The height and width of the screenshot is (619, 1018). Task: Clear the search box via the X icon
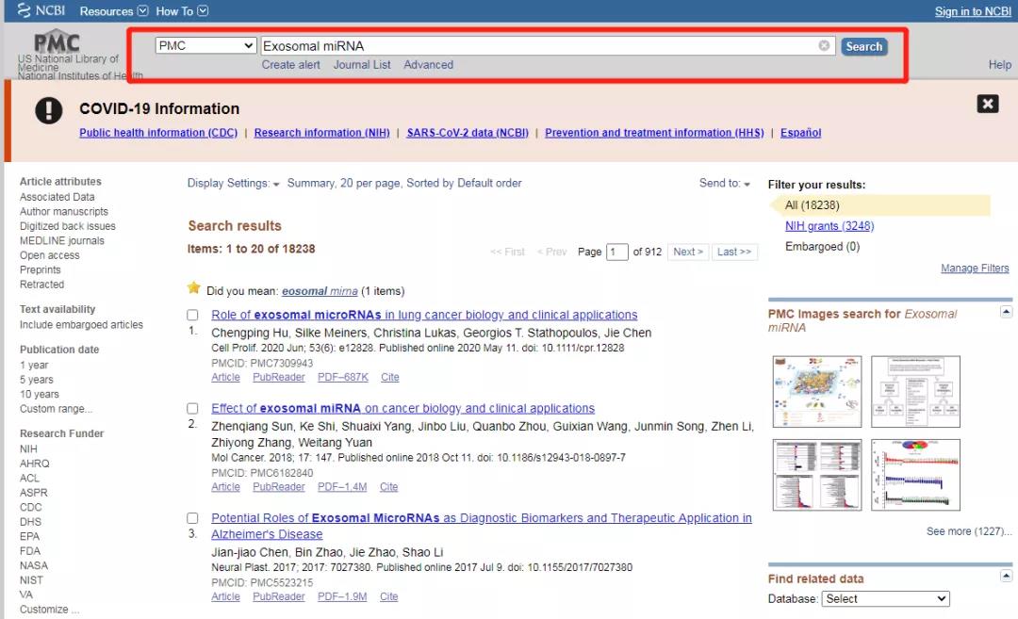pos(825,44)
